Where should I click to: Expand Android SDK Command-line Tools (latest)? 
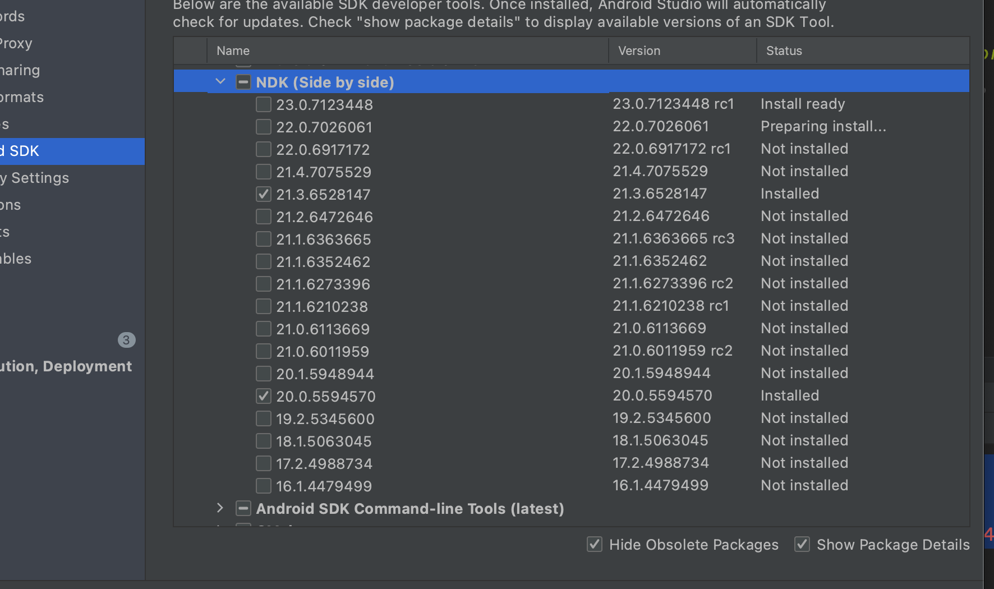pos(219,508)
